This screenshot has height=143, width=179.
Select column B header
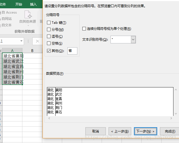(x=32, y=51)
